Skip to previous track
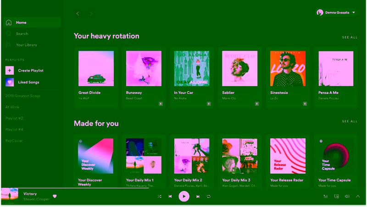 (x=170, y=197)
